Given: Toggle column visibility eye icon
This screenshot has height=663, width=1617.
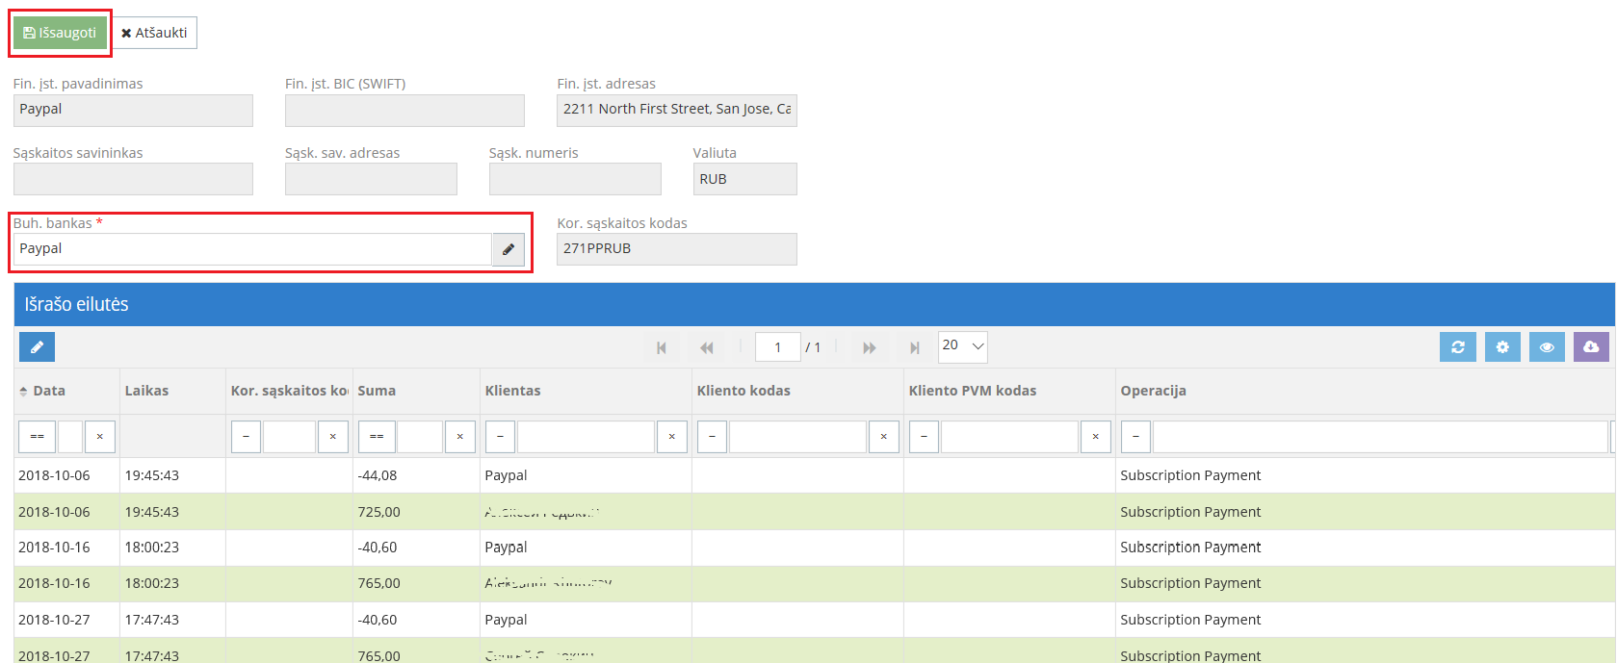Looking at the screenshot, I should [x=1546, y=347].
